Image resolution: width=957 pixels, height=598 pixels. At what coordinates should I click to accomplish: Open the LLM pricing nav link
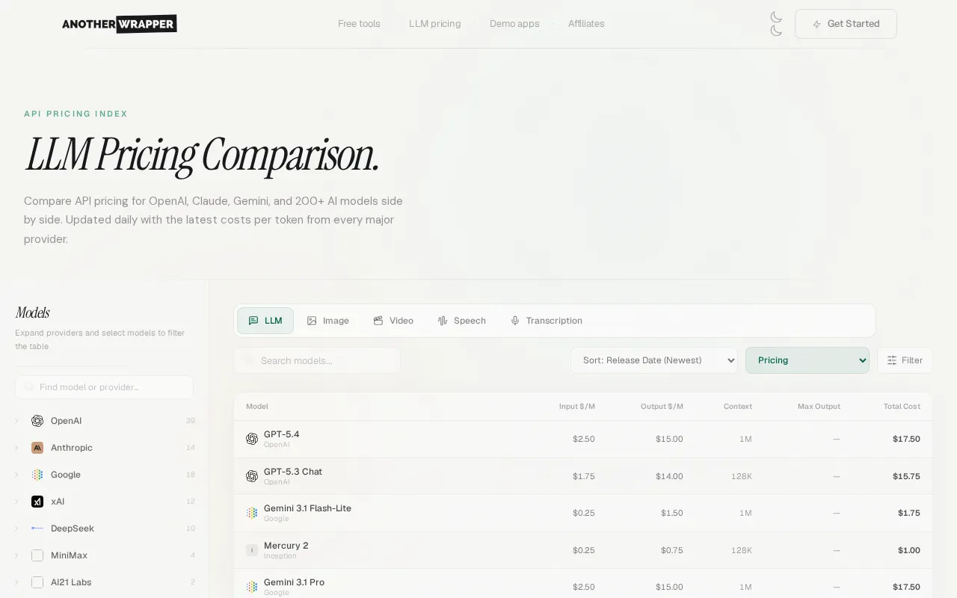435,24
